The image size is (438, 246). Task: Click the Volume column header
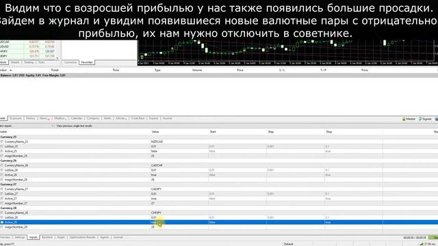click(197, 70)
